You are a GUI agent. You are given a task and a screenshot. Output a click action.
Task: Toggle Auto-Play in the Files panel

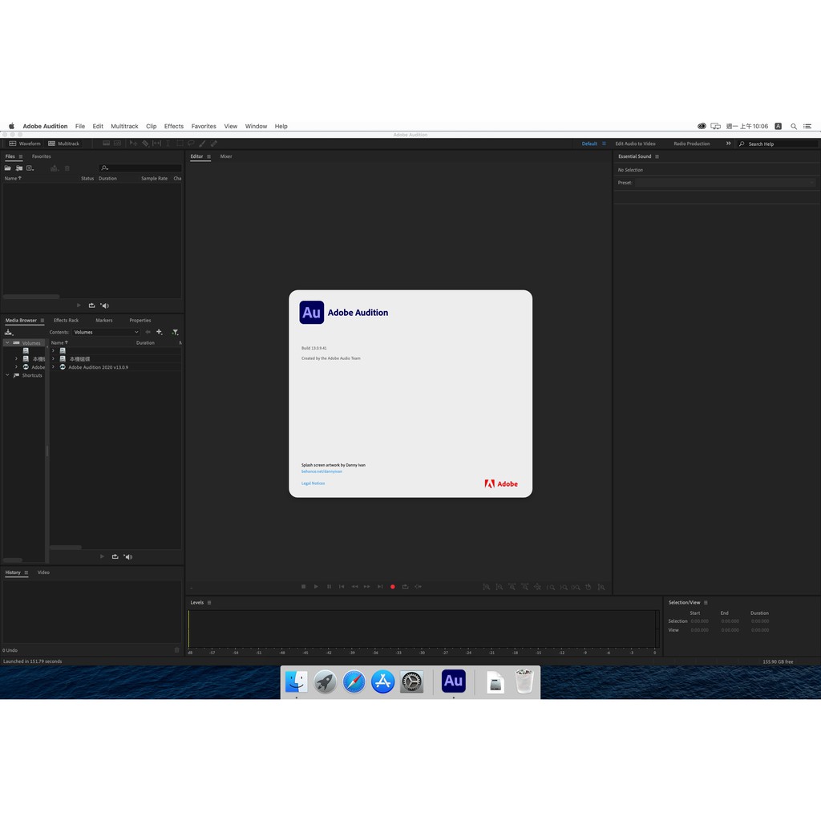[105, 305]
